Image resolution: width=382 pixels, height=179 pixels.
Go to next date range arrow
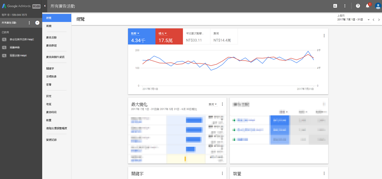tap(379, 19)
